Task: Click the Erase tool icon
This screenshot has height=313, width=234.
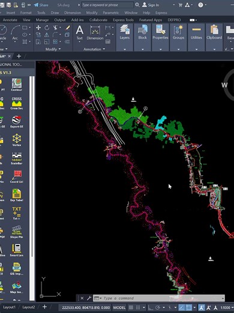Action: click(x=68, y=28)
